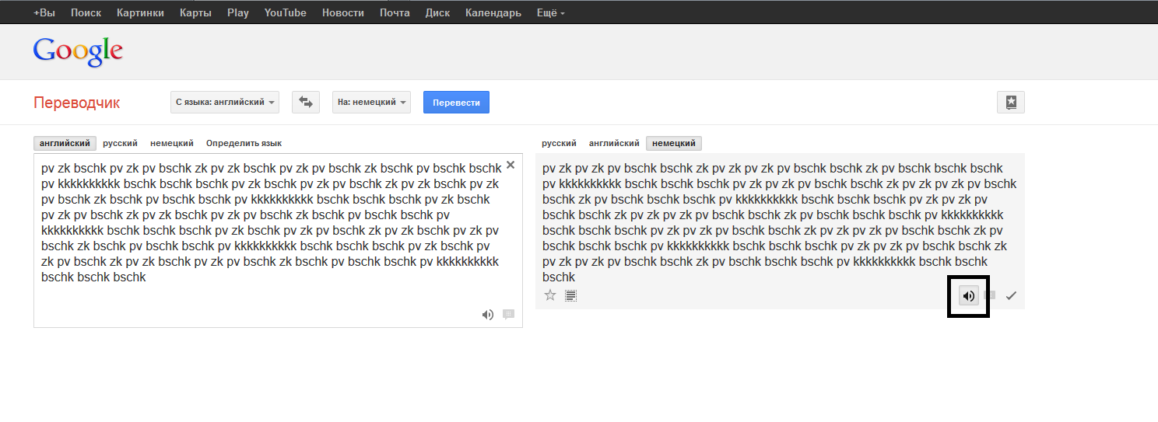This screenshot has height=422, width=1158.
Task: Select немецкий as target language
Action: [x=674, y=143]
